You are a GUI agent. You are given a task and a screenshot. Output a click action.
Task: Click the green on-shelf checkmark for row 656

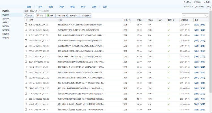pos(168,46)
